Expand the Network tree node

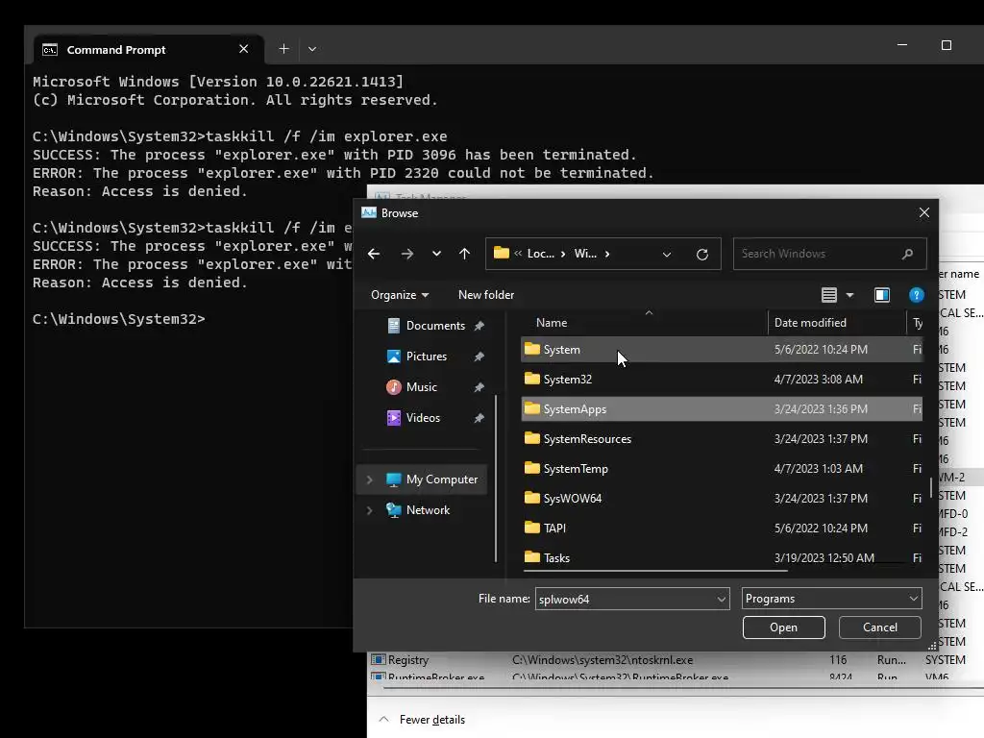click(370, 510)
